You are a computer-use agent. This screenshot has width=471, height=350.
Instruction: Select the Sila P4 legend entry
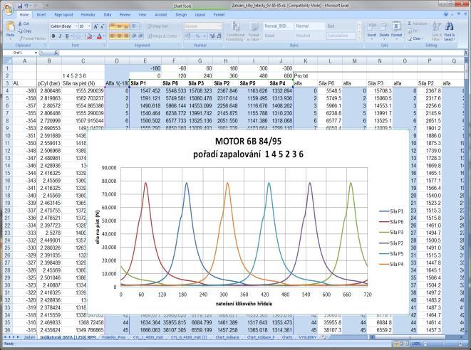pos(391,264)
